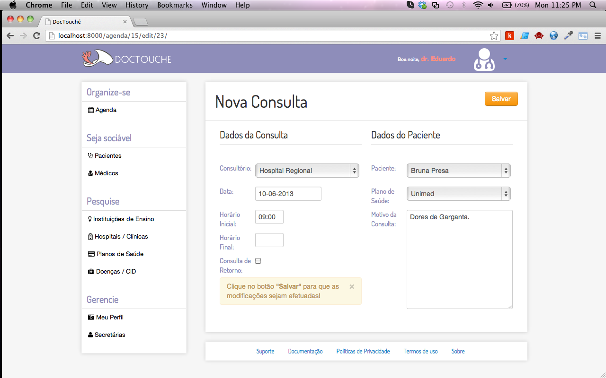Click the orange Salvar button

pyautogui.click(x=501, y=99)
